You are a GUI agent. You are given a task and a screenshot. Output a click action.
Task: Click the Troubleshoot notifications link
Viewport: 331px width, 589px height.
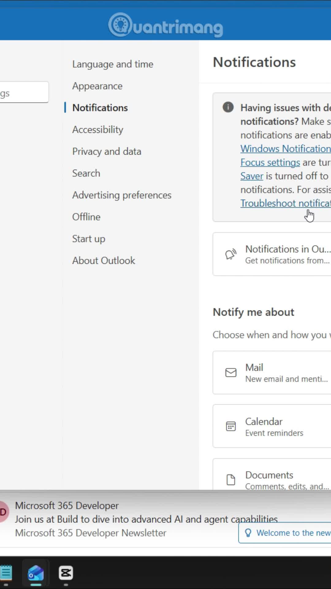coord(286,203)
